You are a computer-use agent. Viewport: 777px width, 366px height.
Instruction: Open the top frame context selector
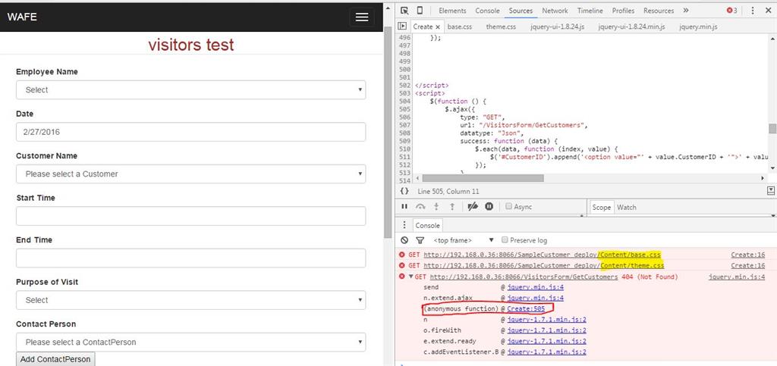(x=464, y=240)
